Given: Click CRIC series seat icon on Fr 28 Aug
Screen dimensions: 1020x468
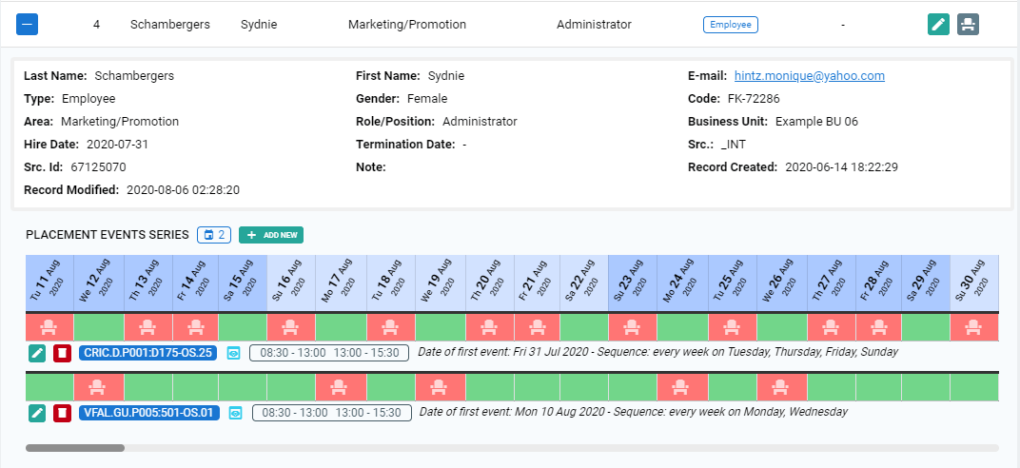Looking at the screenshot, I should coord(879,327).
